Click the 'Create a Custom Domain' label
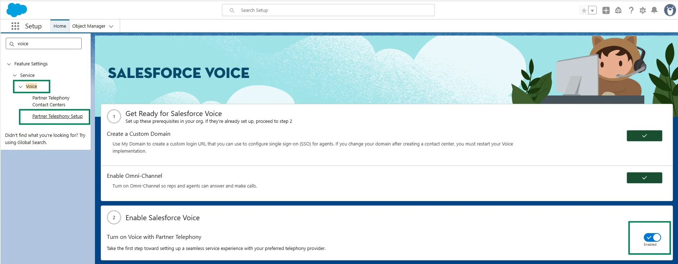The width and height of the screenshot is (678, 264). tap(138, 134)
